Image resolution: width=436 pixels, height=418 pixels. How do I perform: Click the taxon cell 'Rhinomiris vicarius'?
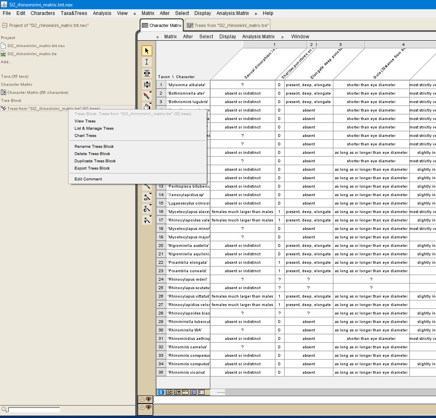coord(188,372)
